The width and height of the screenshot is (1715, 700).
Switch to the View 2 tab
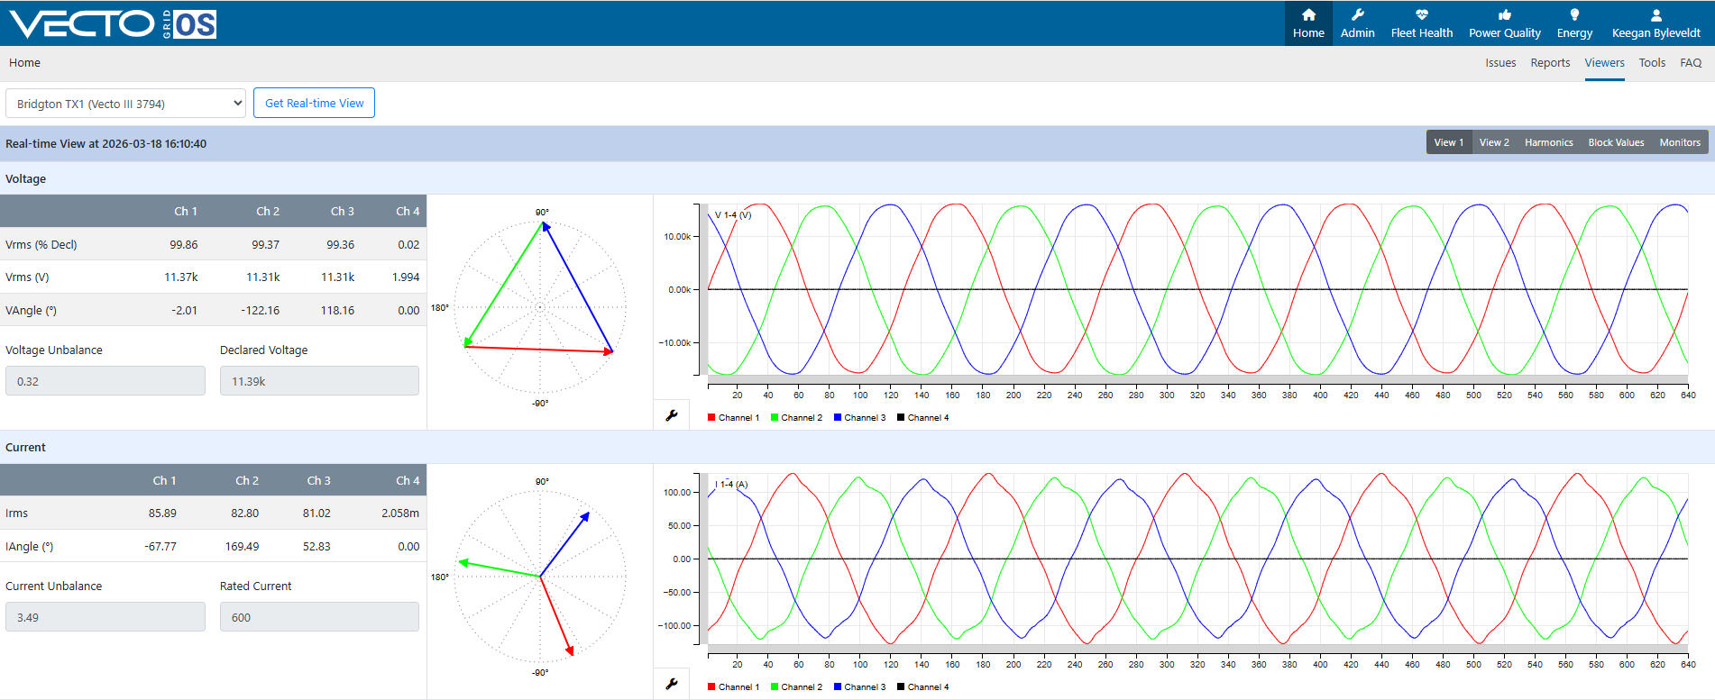(1493, 142)
